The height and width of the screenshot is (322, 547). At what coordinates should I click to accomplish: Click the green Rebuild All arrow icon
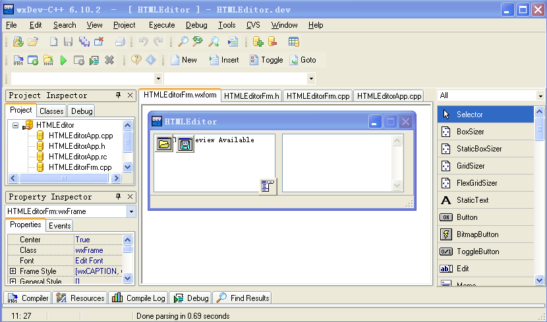coord(63,60)
